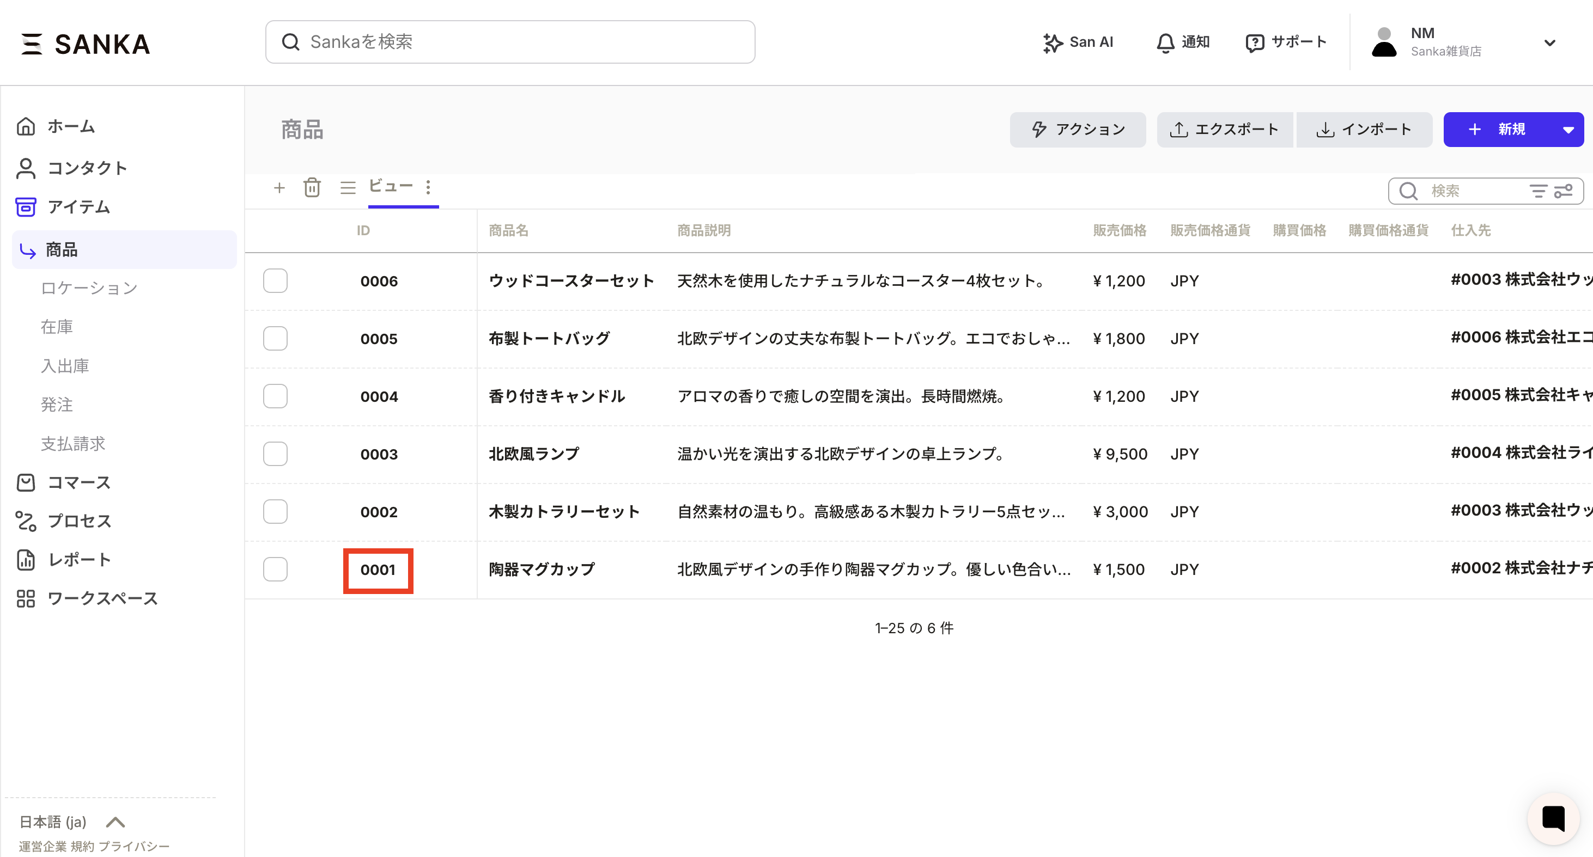Screen dimensions: 1593x857
Task: Open the ビュー tab three-dot menu
Action: pos(428,187)
